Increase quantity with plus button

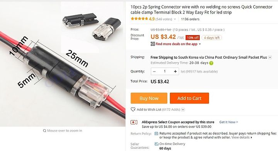pos(175,71)
